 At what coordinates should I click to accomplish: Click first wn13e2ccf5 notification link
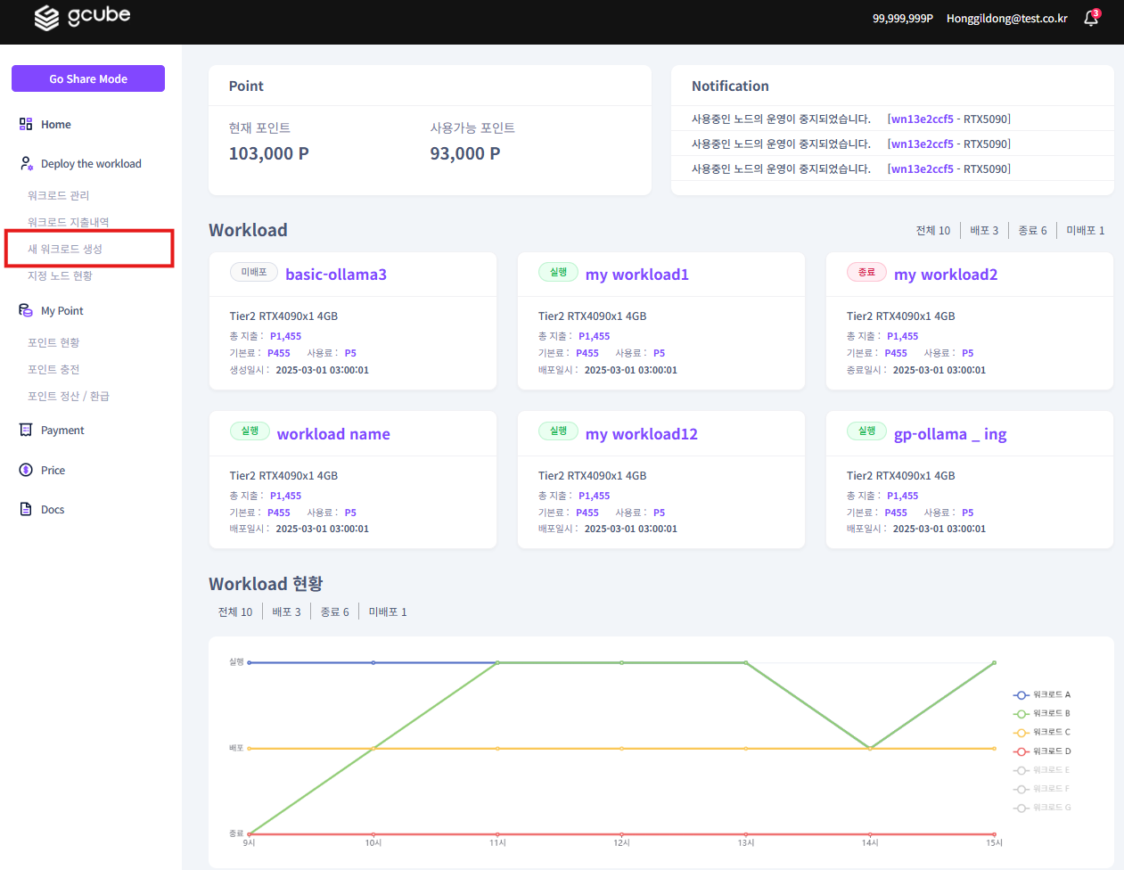coord(922,119)
